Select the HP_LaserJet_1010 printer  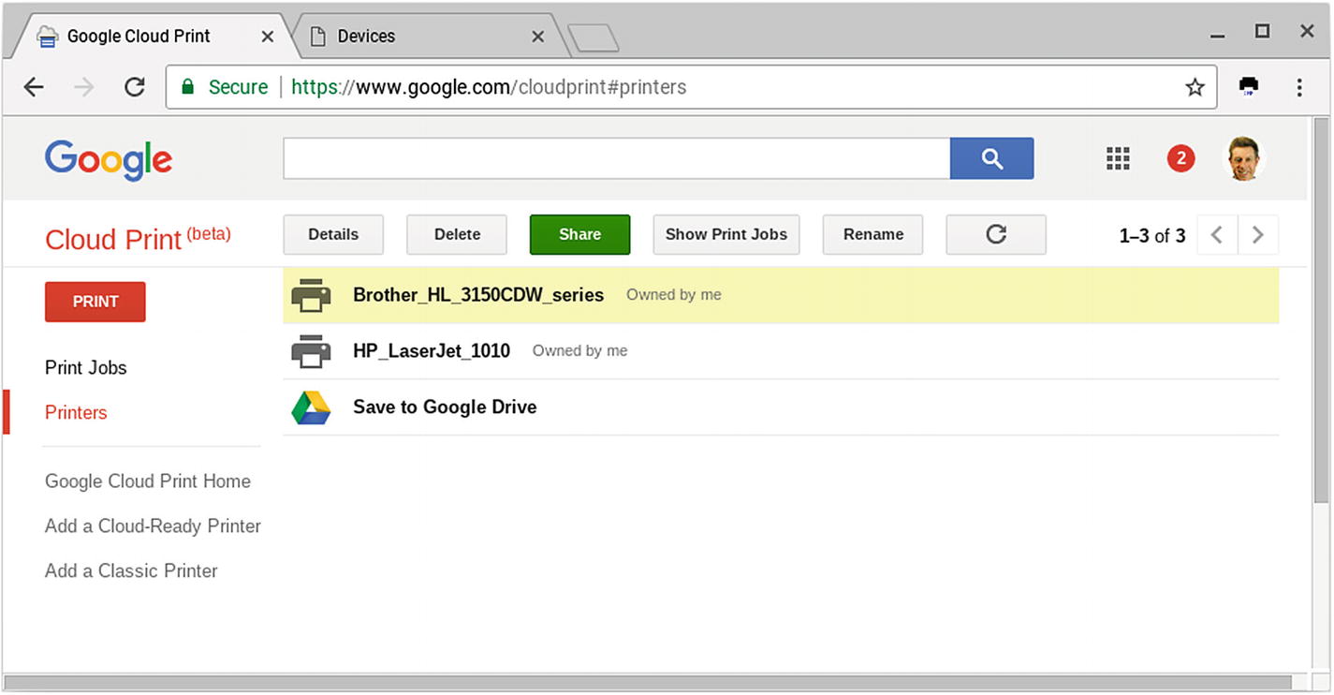click(781, 351)
